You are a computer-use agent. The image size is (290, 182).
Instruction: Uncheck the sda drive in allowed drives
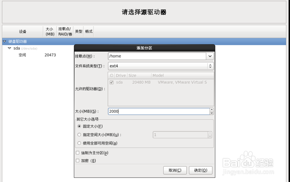click(x=112, y=82)
